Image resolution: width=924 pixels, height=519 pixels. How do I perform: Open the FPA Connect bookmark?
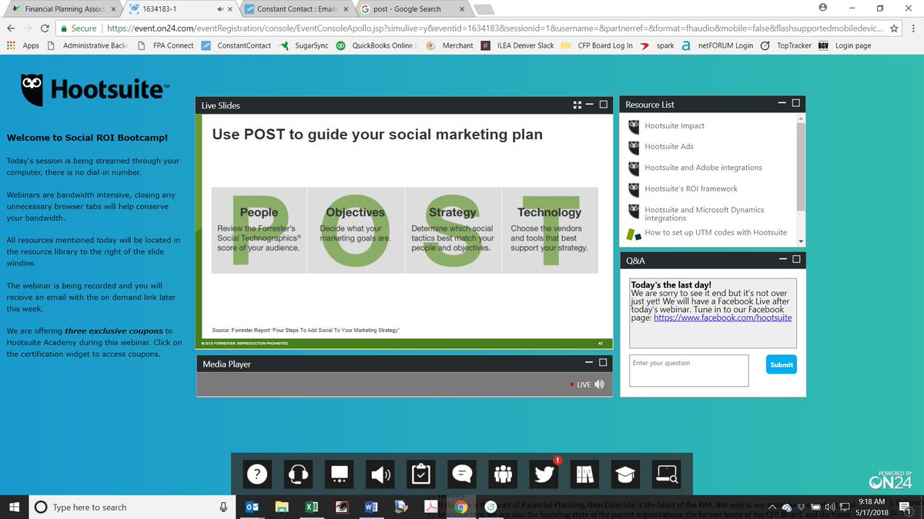pos(166,45)
